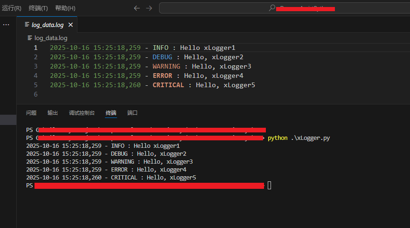Click the log_data.log breadcrumb
410x228 pixels.
[x=51, y=38]
